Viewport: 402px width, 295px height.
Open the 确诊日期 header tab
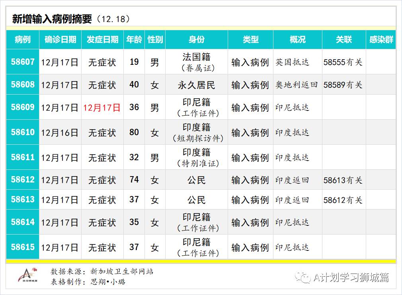pyautogui.click(x=60, y=40)
